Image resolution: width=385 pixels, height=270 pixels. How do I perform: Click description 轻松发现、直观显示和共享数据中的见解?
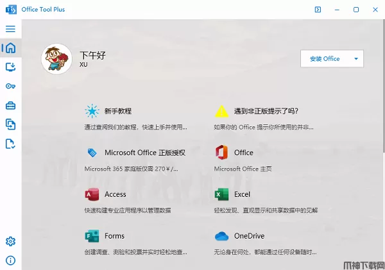point(266,210)
